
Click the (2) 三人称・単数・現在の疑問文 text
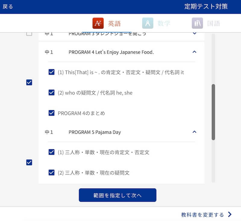pos(94,173)
